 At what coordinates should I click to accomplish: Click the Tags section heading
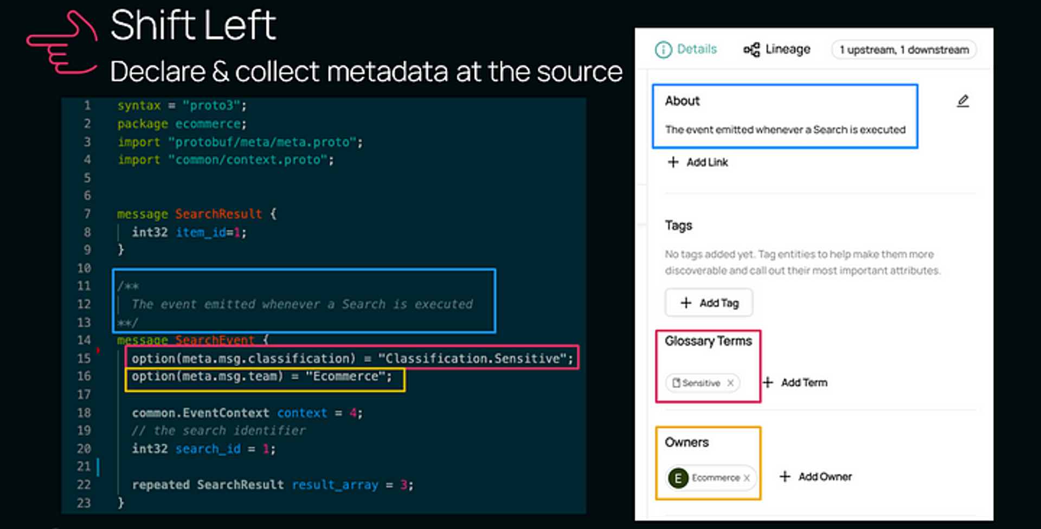pos(679,225)
